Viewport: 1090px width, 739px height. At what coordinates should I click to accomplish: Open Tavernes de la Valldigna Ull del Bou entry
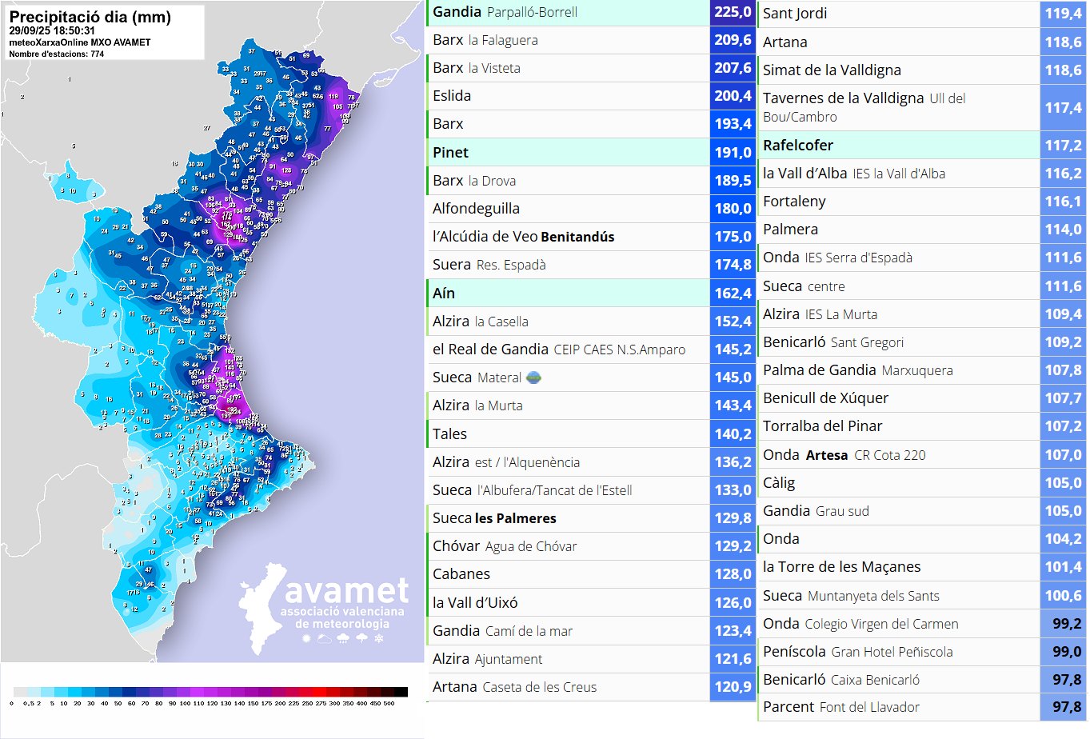921,107
